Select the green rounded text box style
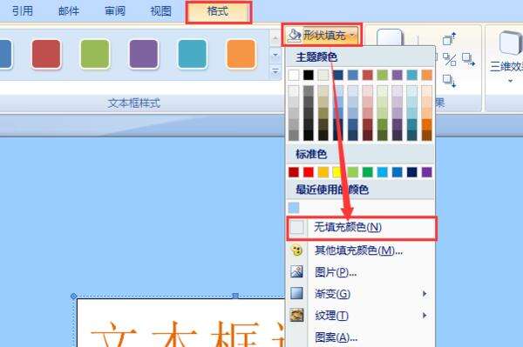The image size is (523, 347). point(95,54)
